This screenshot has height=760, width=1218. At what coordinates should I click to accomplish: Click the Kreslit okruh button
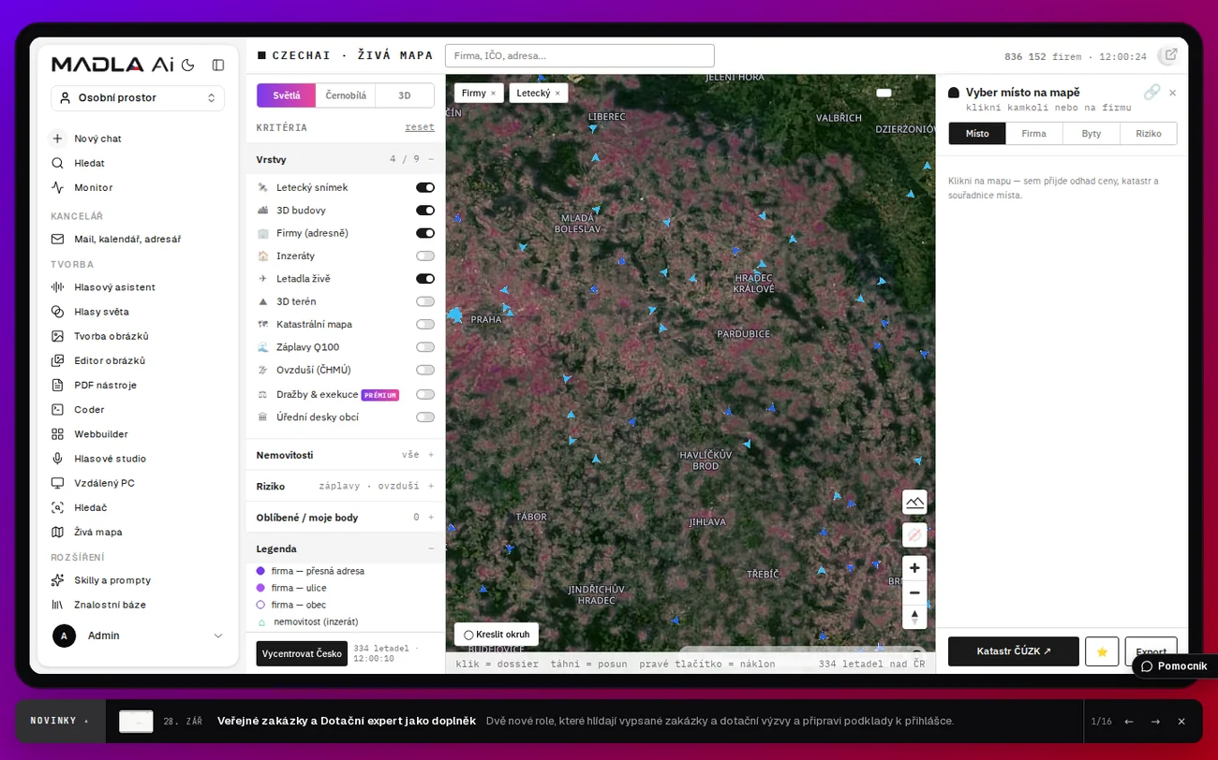point(497,635)
